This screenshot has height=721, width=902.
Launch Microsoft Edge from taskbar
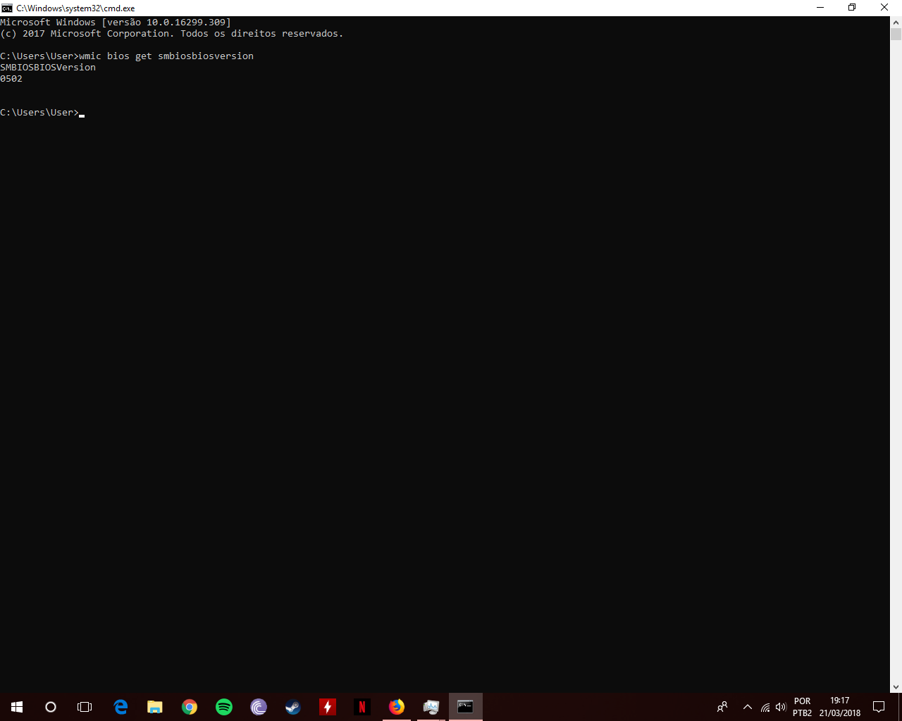[x=121, y=707]
